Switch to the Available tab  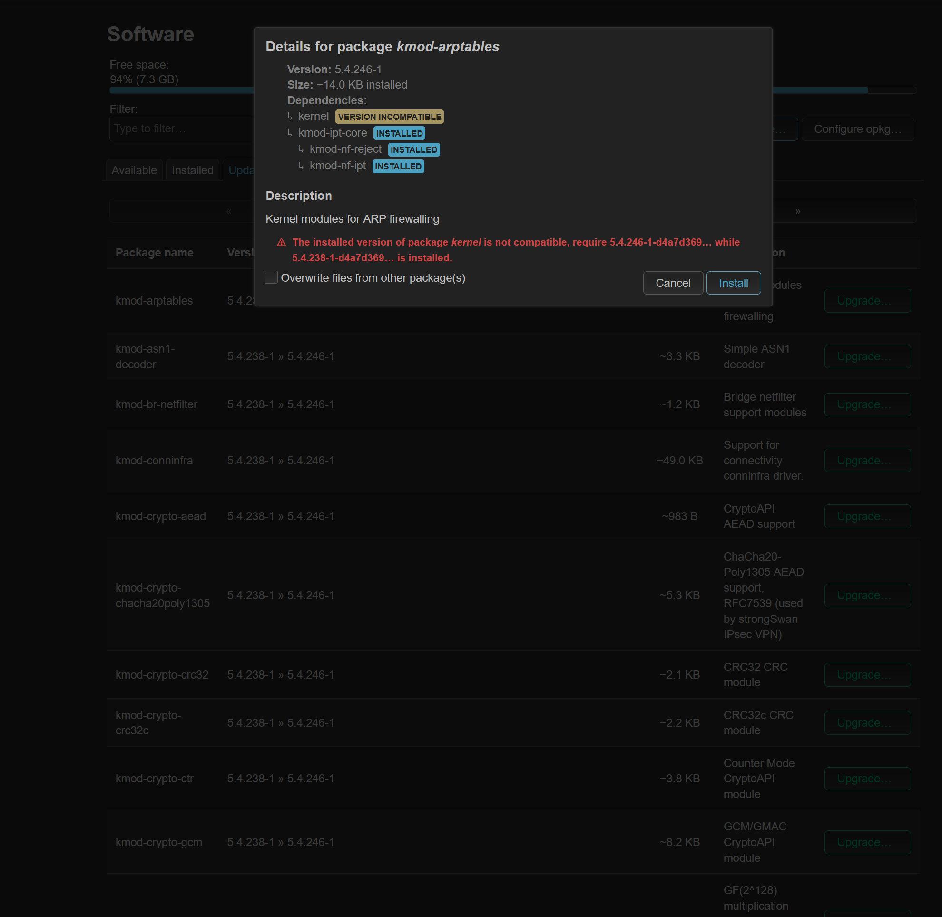[x=134, y=170]
